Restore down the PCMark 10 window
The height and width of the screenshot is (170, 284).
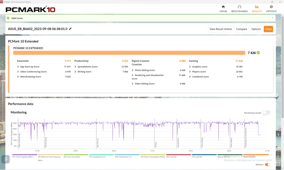[x=272, y=2]
